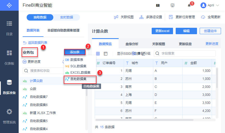Toggle to 实时数据 mode
The image size is (225, 133).
tap(67, 17)
